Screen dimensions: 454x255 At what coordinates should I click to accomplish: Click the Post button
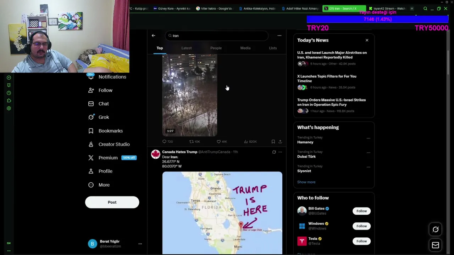[112, 202]
